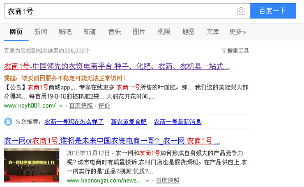The image size is (304, 187).
Task: Click the search input field
Action: [x=119, y=11]
